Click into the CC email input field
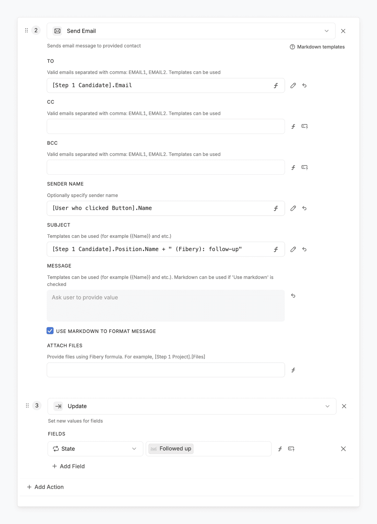377x524 pixels. pyautogui.click(x=166, y=127)
